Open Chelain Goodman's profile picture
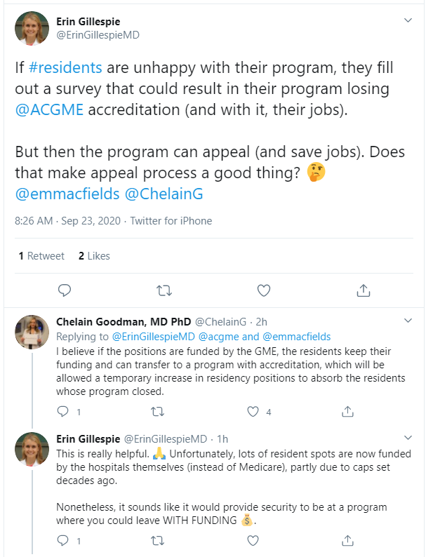The height and width of the screenshot is (557, 433). [x=32, y=333]
